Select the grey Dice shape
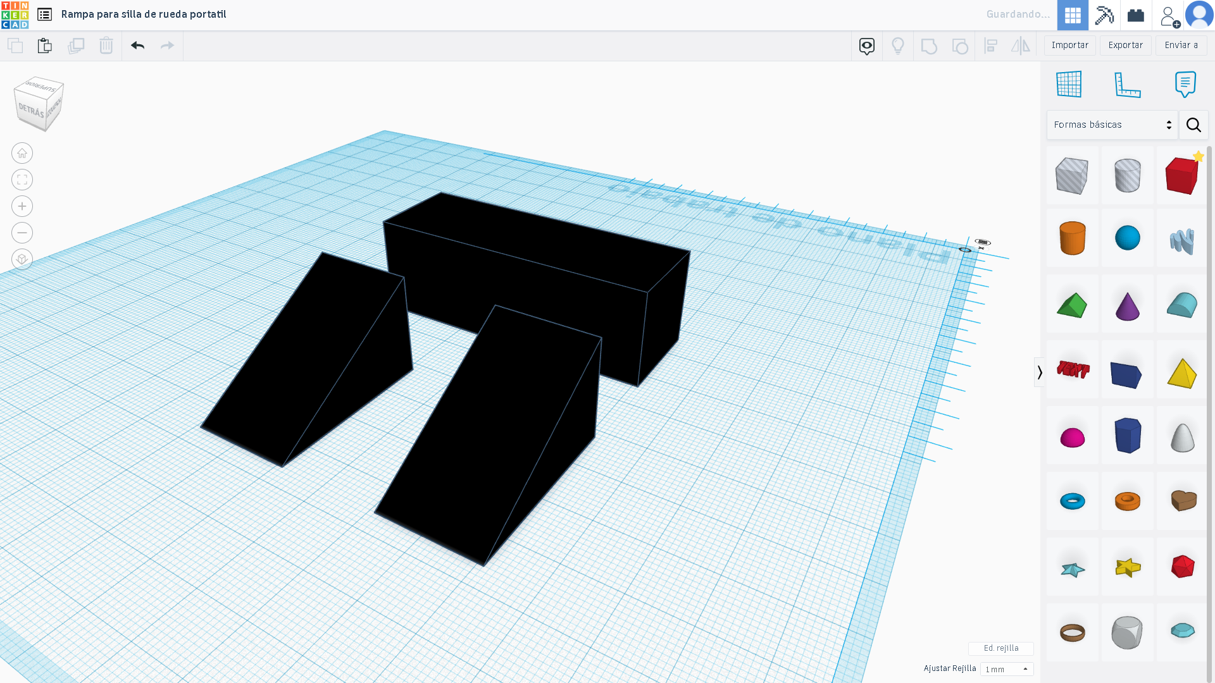This screenshot has height=683, width=1215. 1127,632
